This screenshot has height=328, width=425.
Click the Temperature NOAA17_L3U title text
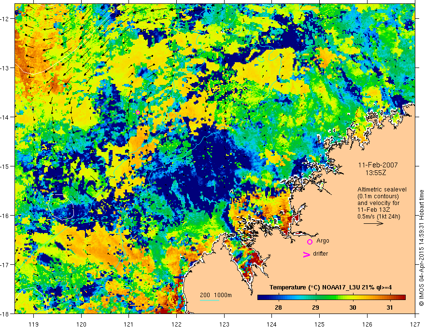330,287
